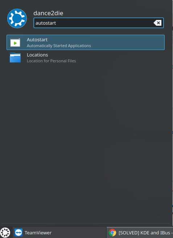173x238 pixels.
Task: Activate the [SOLVED] KDE and IBus window
Action: (x=140, y=233)
